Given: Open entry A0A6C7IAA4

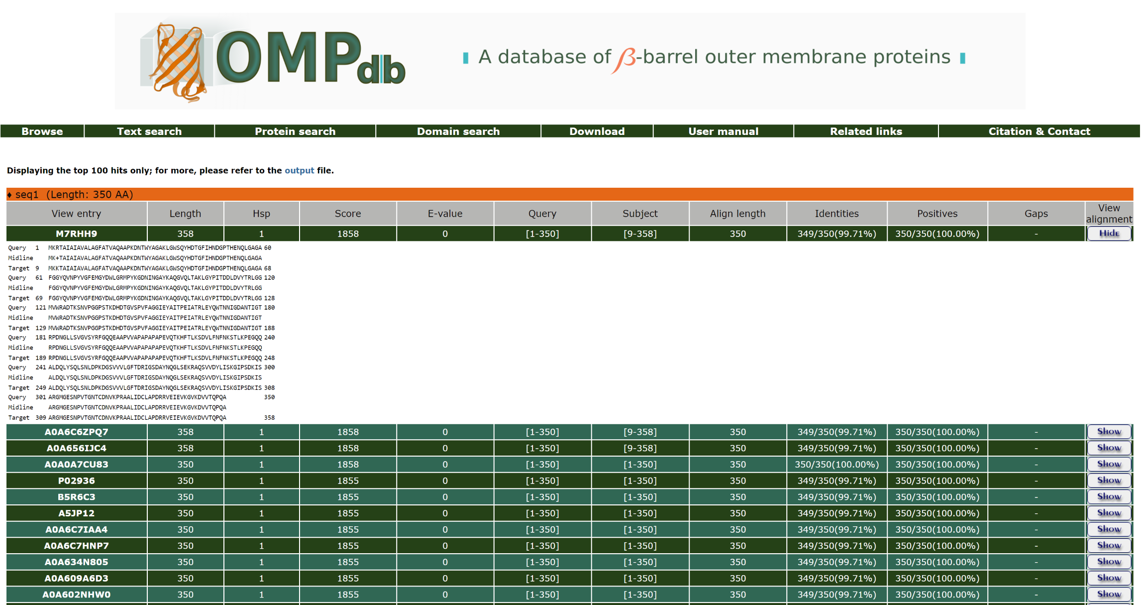Looking at the screenshot, I should [x=76, y=529].
